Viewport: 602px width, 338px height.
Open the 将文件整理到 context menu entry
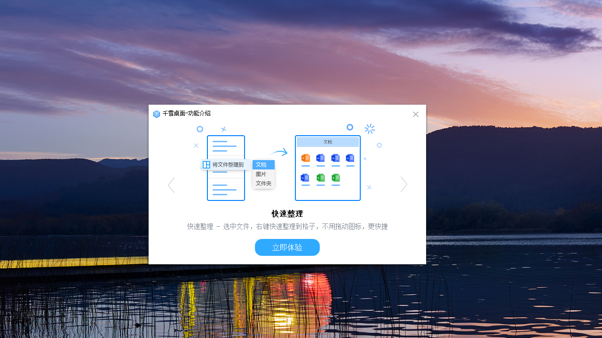click(x=228, y=165)
